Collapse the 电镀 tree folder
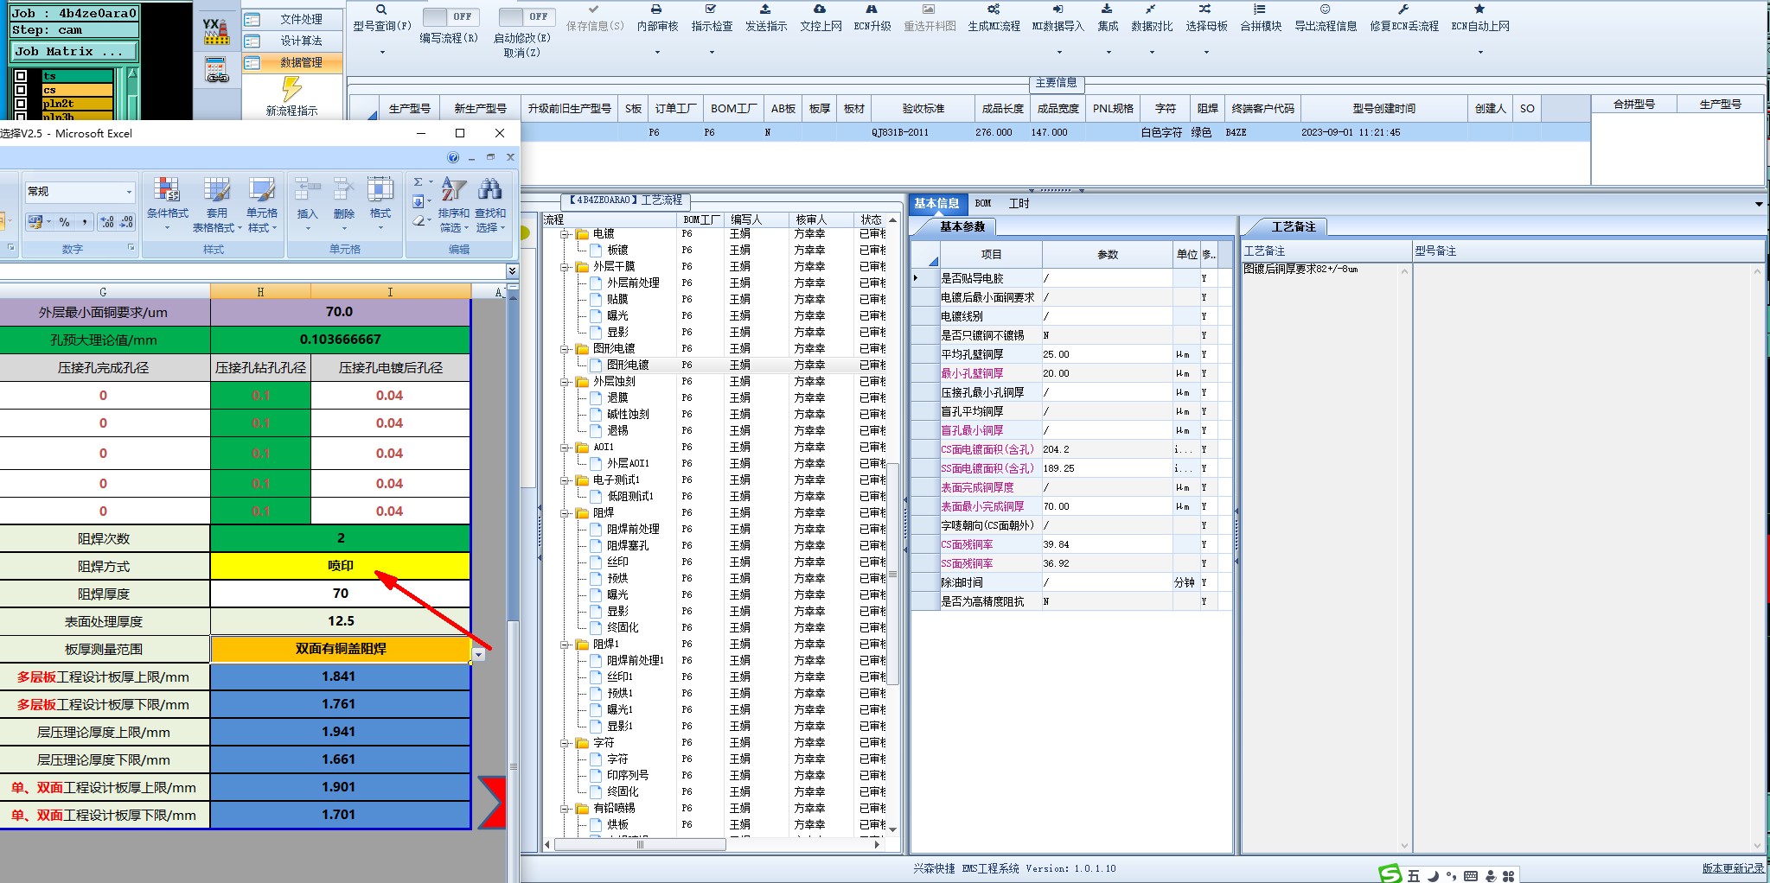 coord(565,234)
